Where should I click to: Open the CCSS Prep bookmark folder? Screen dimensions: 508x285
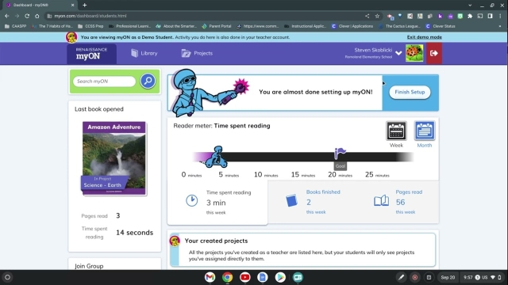tap(90, 26)
